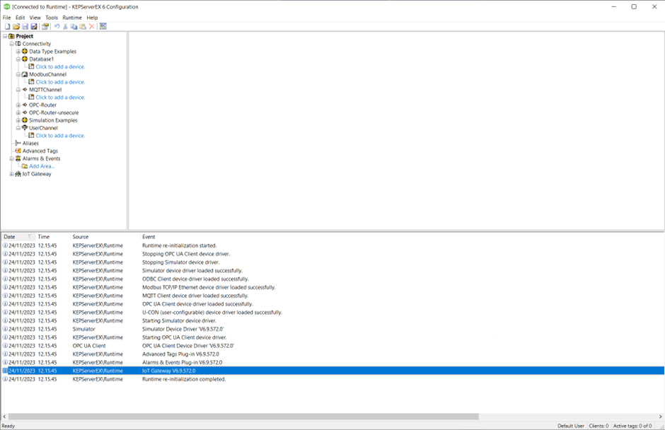Expand the Data Type Examples channel
The width and height of the screenshot is (665, 430).
(18, 52)
